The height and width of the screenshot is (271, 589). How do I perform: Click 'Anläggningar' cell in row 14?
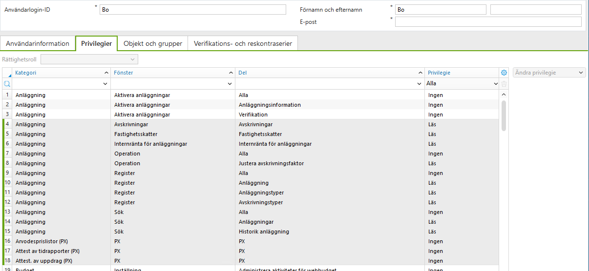coord(330,222)
